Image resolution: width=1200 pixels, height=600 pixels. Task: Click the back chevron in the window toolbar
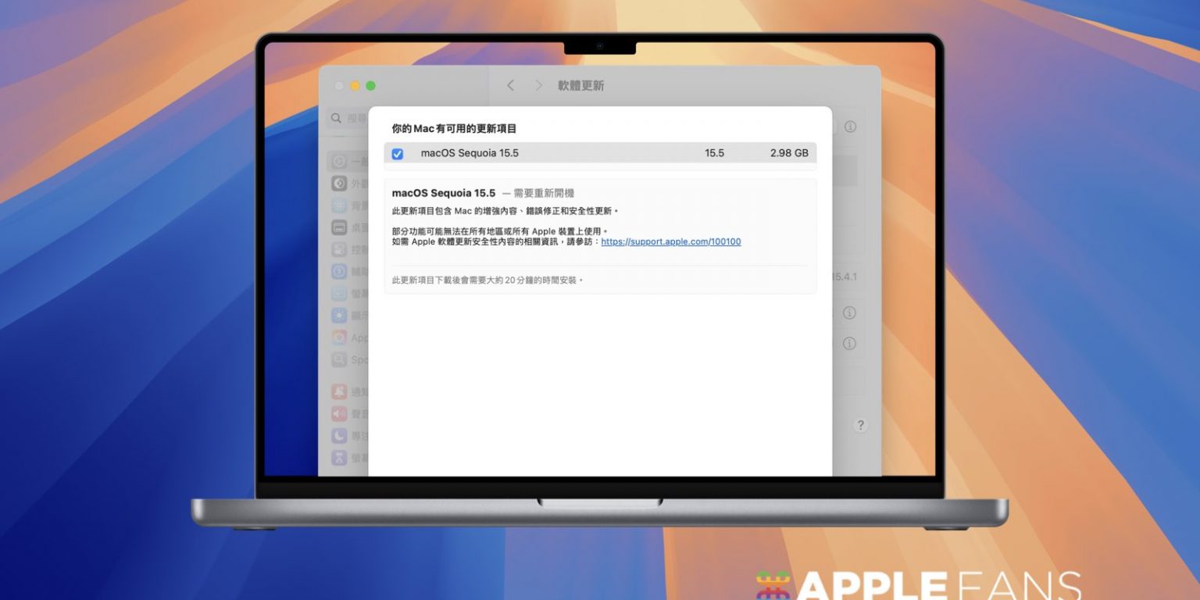tap(510, 86)
